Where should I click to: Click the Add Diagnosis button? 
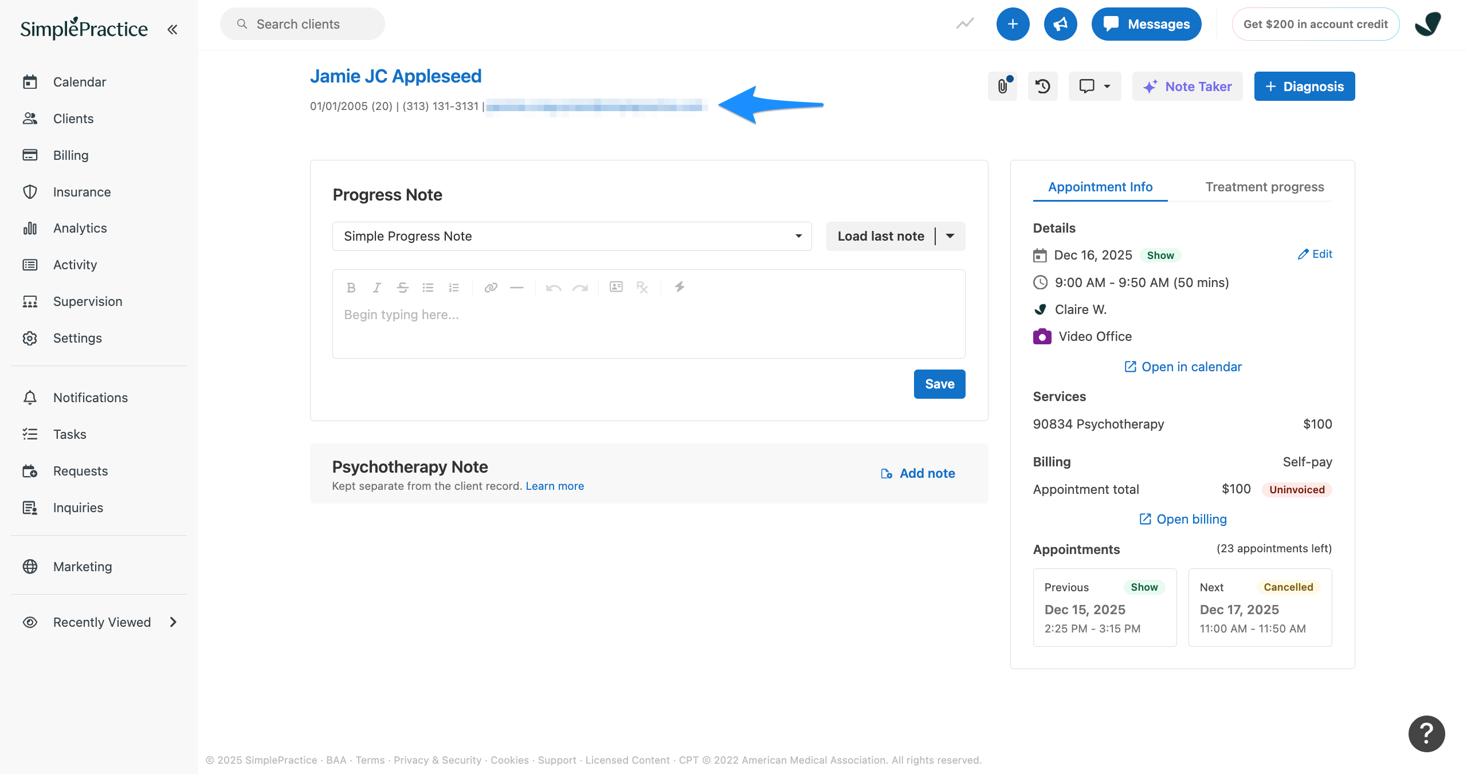[1304, 87]
